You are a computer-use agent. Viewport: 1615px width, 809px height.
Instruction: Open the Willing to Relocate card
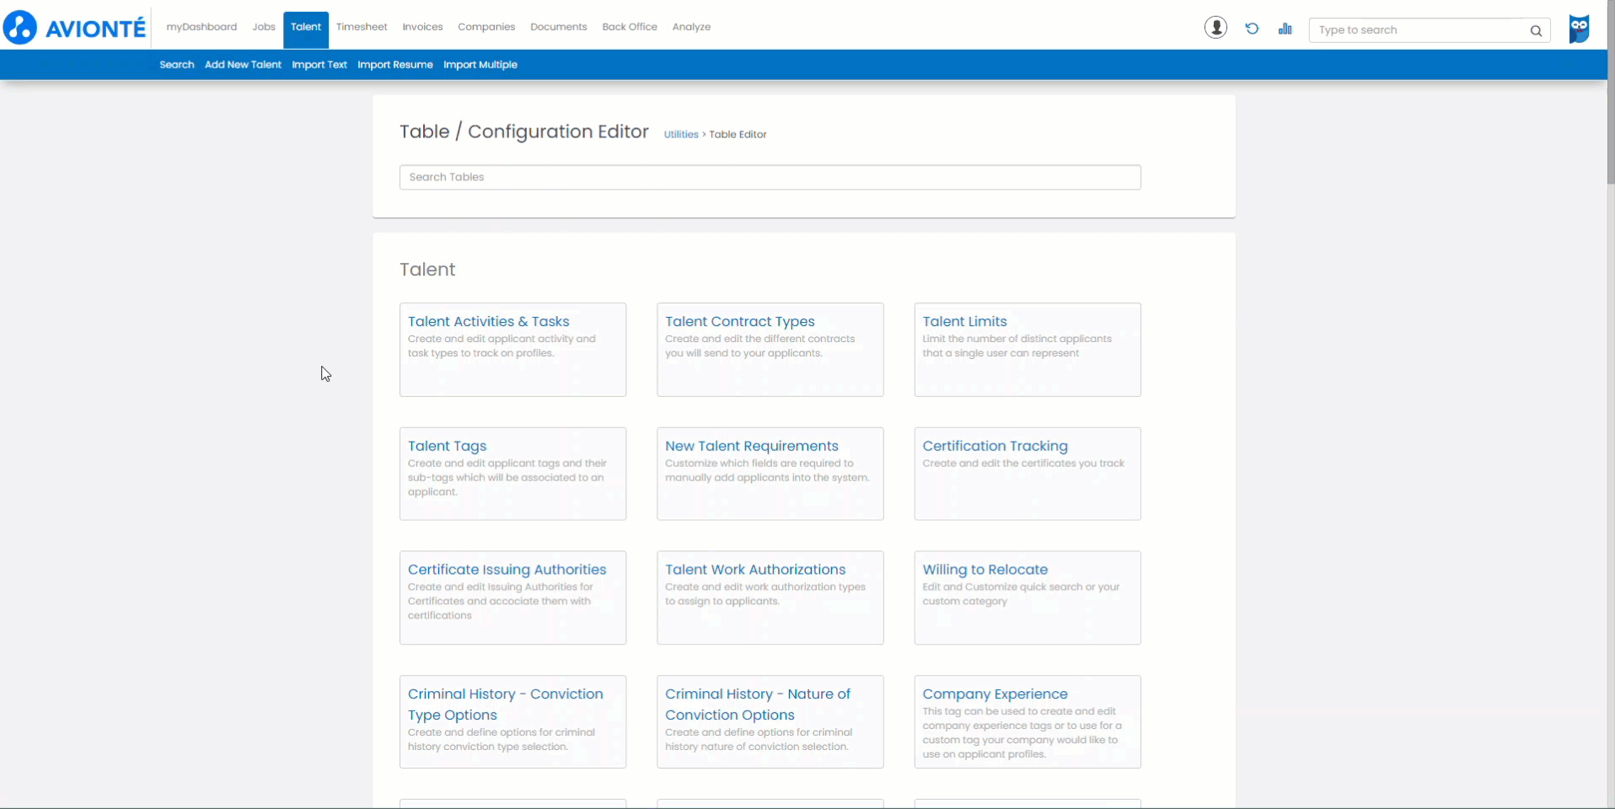coord(985,570)
